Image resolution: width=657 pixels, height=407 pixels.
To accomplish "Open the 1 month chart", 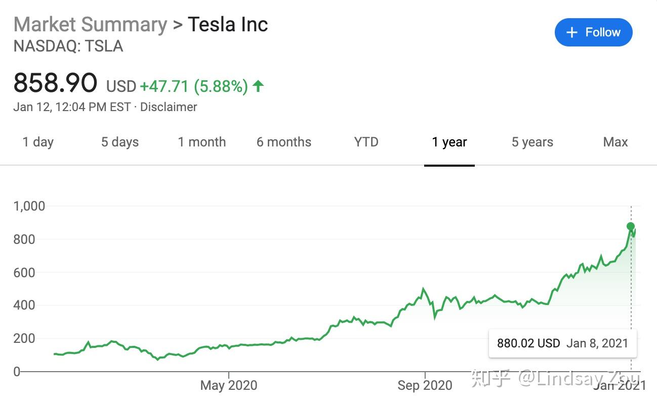I will click(x=201, y=142).
